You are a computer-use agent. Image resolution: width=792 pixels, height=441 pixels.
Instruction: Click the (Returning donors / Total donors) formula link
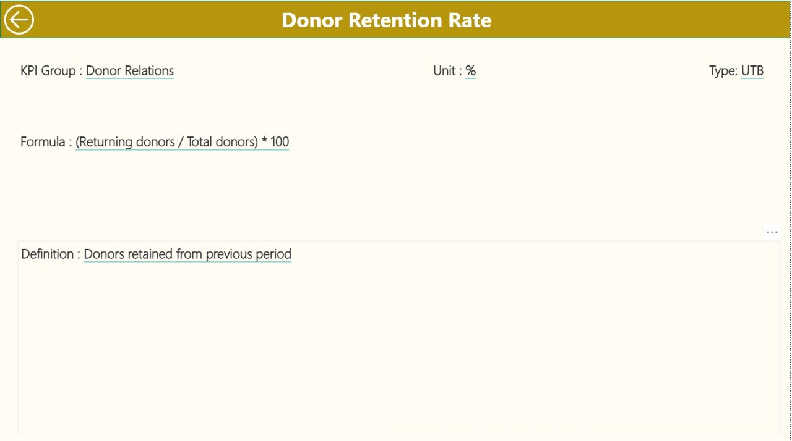[182, 141]
